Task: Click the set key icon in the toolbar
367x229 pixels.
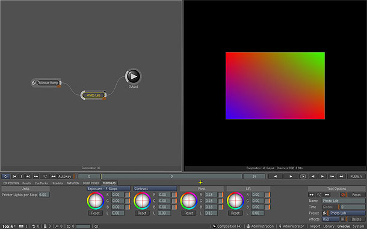Action: point(21,176)
